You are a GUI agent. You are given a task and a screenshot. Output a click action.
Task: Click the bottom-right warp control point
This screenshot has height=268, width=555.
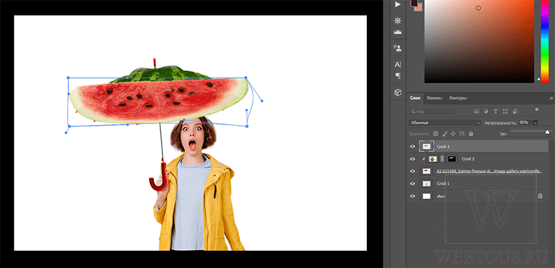pyautogui.click(x=247, y=126)
